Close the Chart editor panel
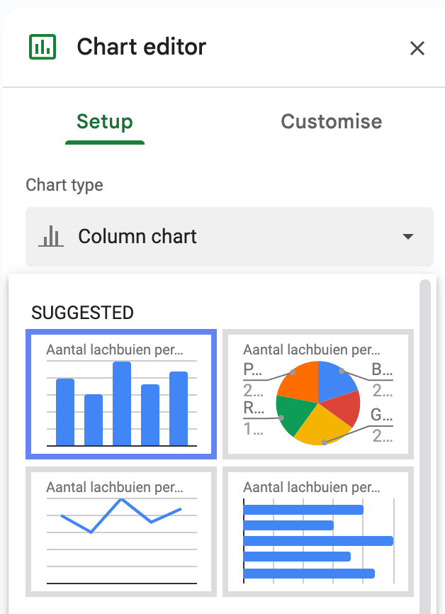445x614 pixels. (x=417, y=48)
